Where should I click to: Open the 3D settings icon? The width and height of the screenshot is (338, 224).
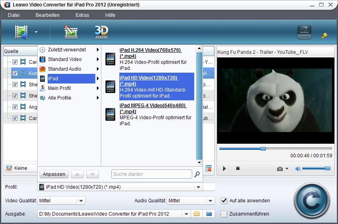point(101,32)
